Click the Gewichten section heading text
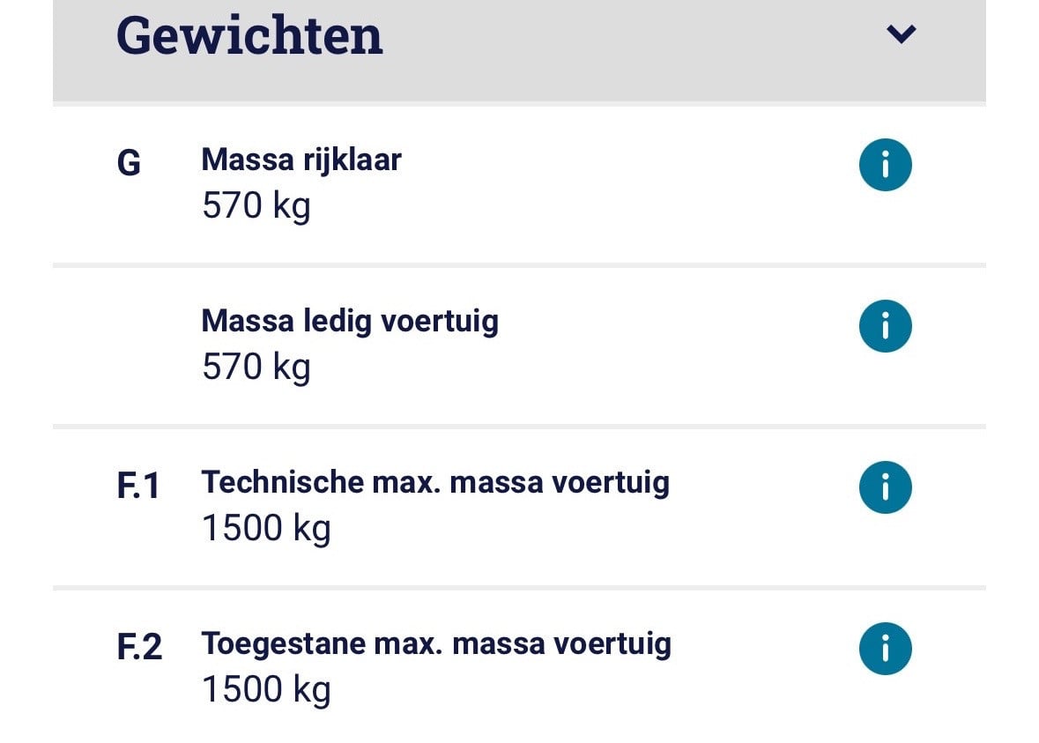The height and width of the screenshot is (743, 1039). coord(249,36)
